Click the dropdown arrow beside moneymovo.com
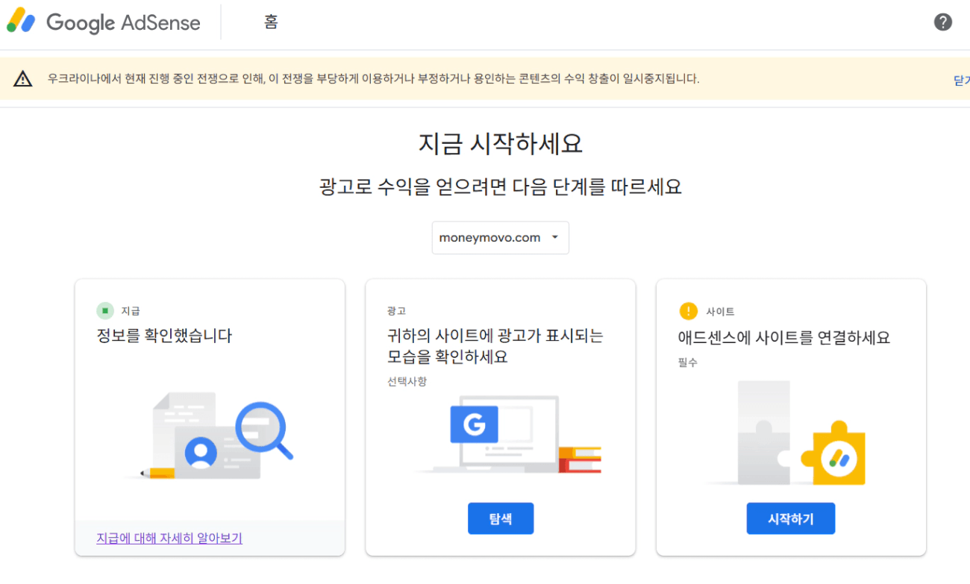Screen dimensions: 970x584 [554, 238]
